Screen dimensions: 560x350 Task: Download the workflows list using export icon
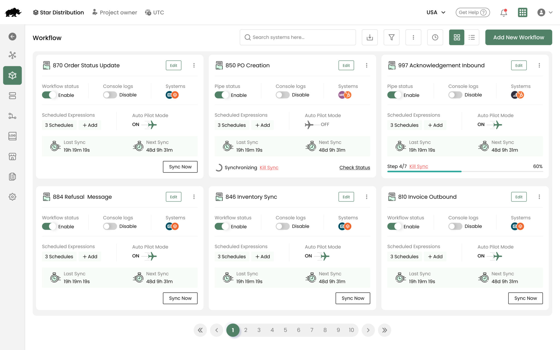point(370,37)
